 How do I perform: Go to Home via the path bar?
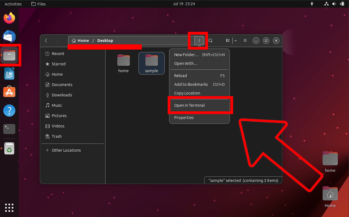(x=83, y=40)
